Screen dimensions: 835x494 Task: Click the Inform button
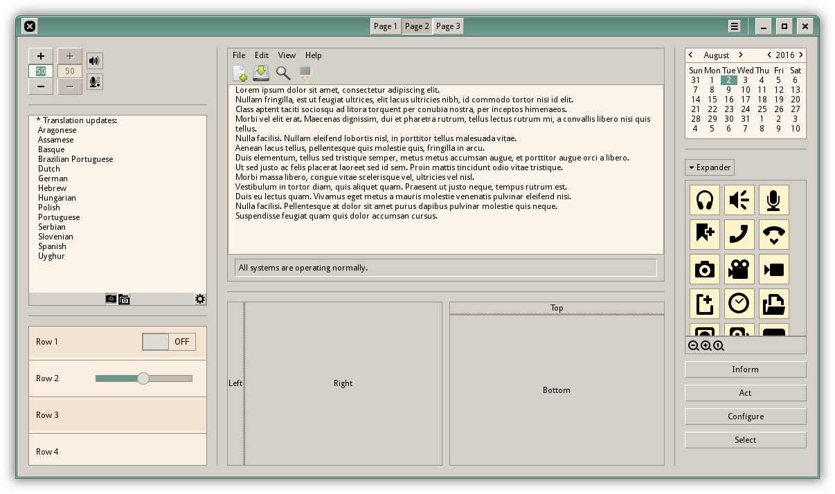click(746, 369)
